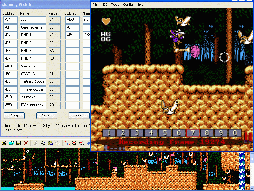
Task: Click the xED address field
Action: [10, 82]
